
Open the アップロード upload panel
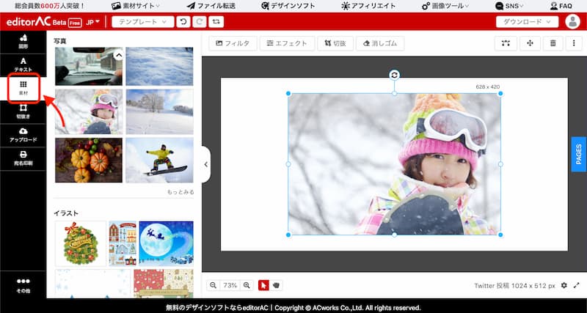[x=23, y=135]
